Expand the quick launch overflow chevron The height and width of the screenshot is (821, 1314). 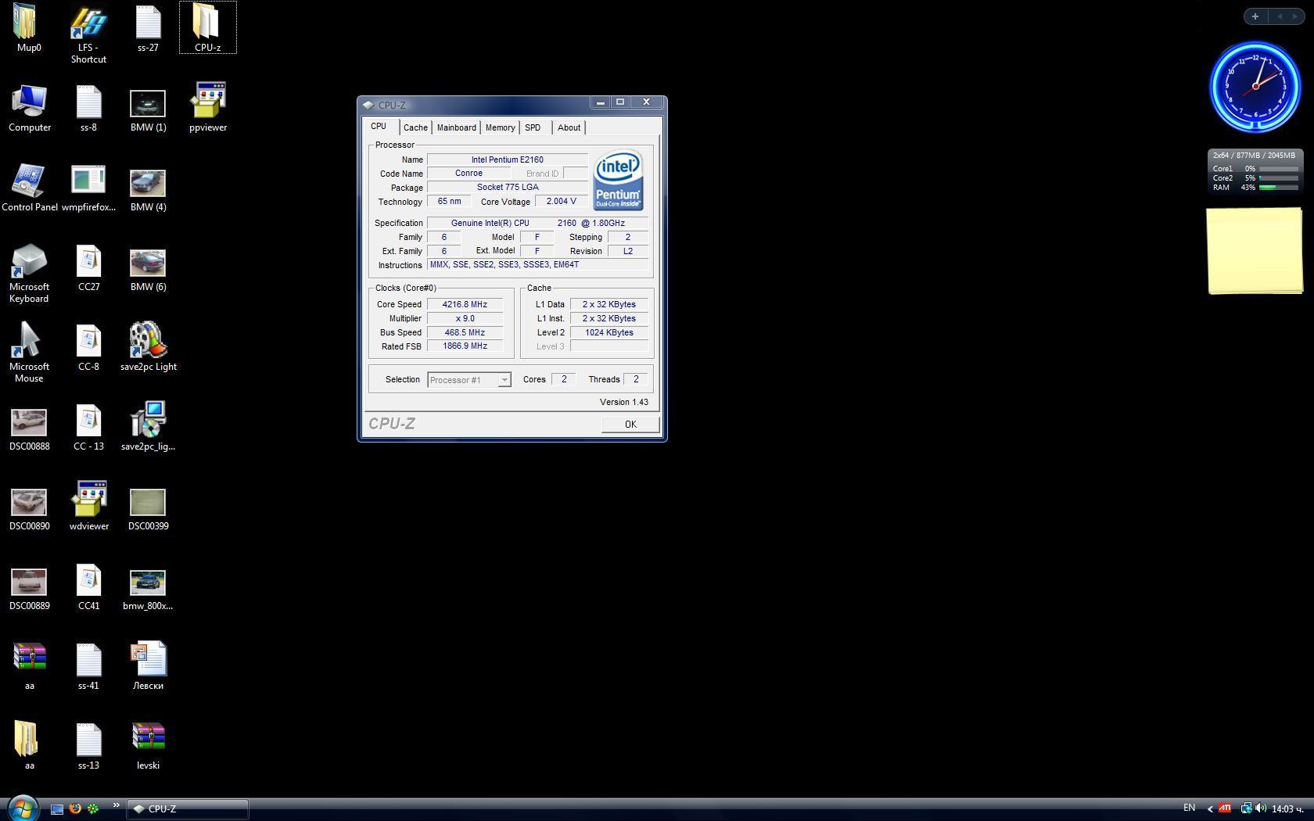point(116,805)
